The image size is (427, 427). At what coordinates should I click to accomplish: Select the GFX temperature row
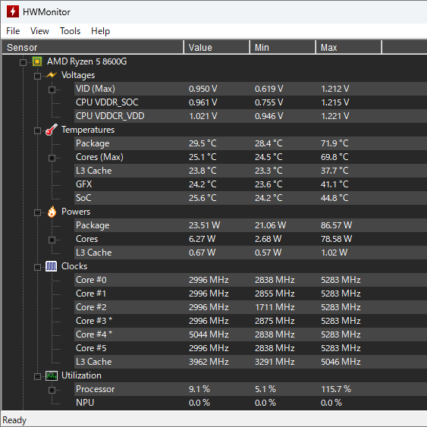[250, 184]
